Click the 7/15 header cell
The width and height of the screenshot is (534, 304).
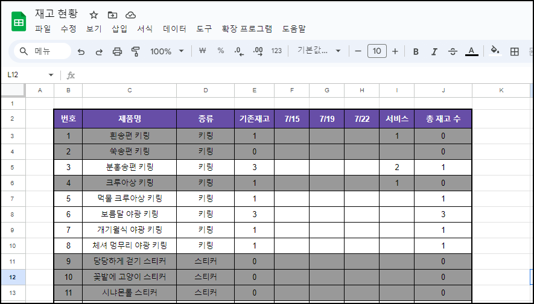pyautogui.click(x=292, y=119)
